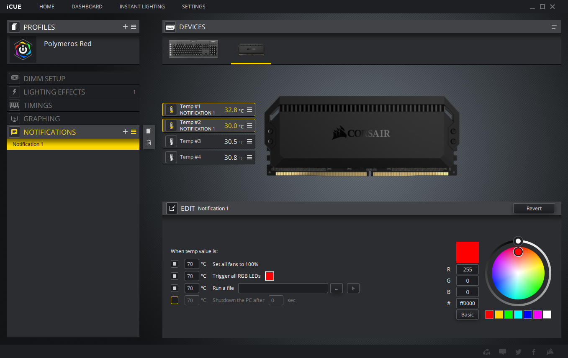The height and width of the screenshot is (358, 568).
Task: Toggle the Set all fans to 100% checkbox
Action: click(175, 264)
